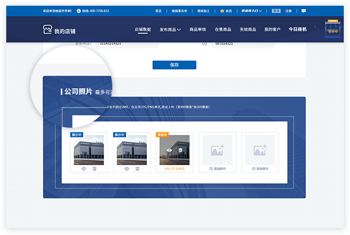Open the 商品审核 tab
Viewport: 350px width, 235px height.
coord(198,30)
